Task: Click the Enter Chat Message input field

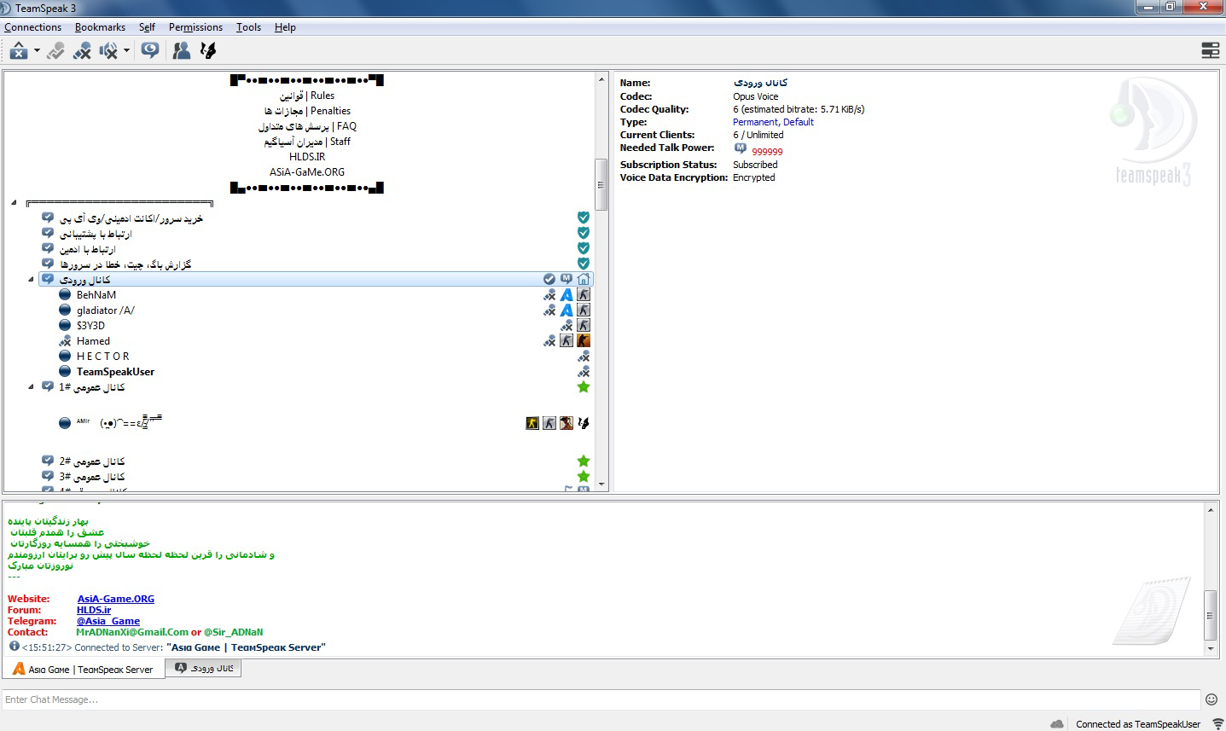Action: pos(597,699)
